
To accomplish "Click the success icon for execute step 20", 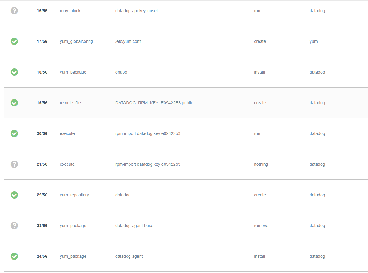I will (14, 133).
